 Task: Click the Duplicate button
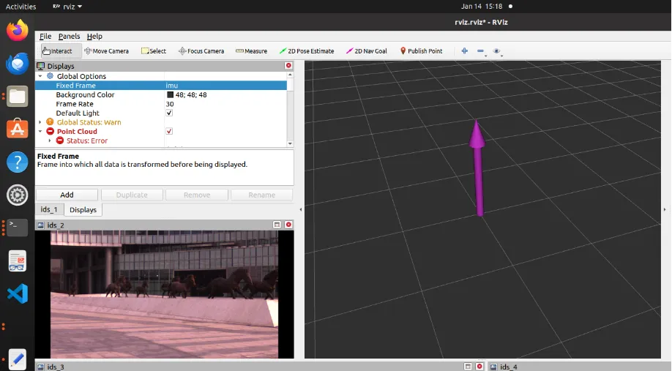pos(132,195)
